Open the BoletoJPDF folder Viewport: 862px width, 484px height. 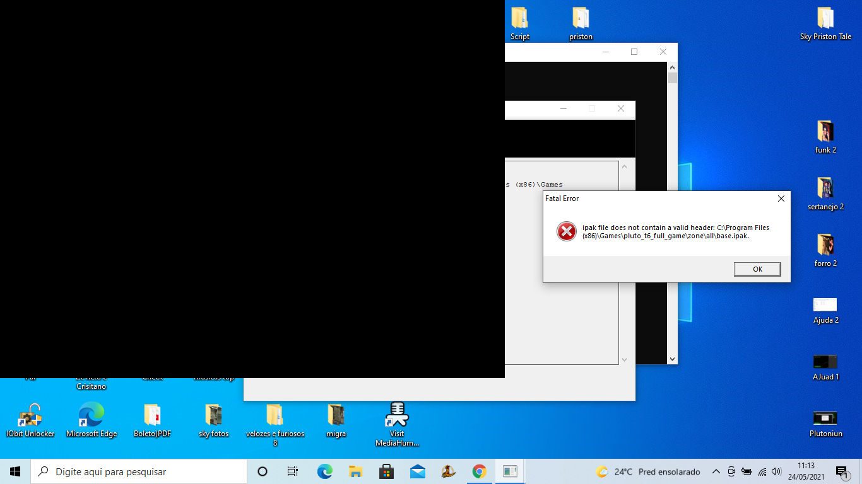[x=152, y=420]
